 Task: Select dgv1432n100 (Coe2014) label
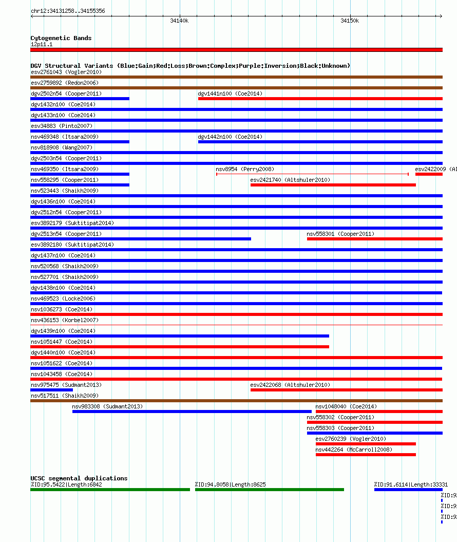coord(63,104)
